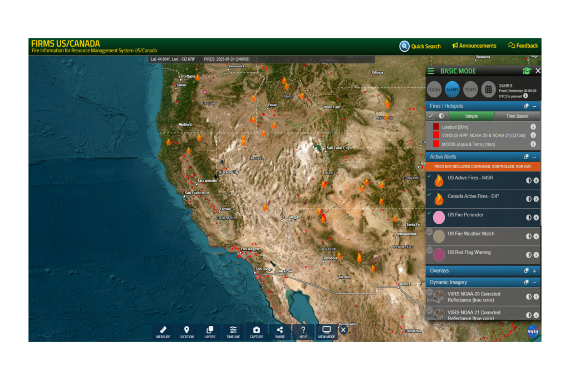Open the Location tool
The height and width of the screenshot is (380, 570).
coord(186,332)
